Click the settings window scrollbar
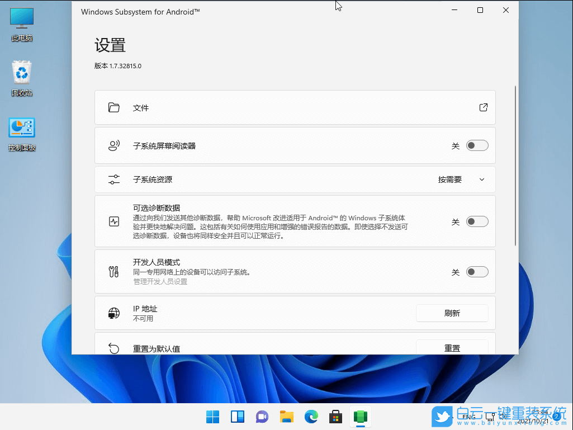 (514, 168)
